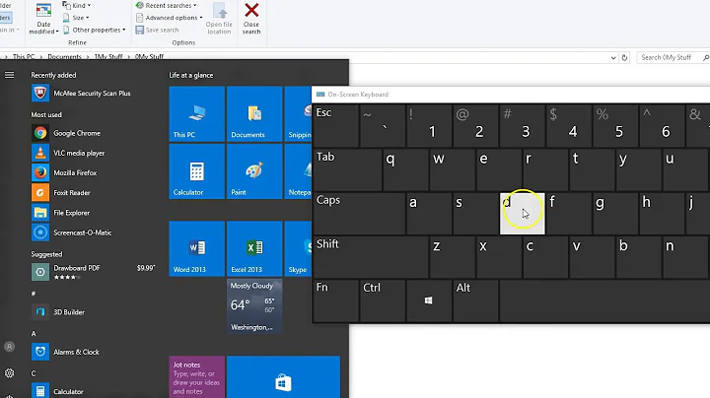Screen dimensions: 710x398
Task: Toggle the Caps key on keyboard
Action: [359, 214]
